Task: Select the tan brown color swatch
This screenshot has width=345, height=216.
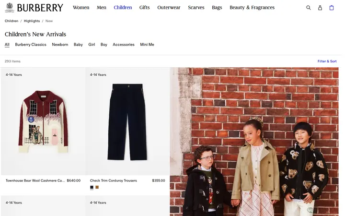Action: [97, 187]
